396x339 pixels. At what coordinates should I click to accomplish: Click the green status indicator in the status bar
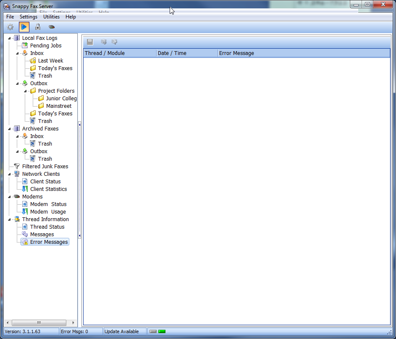click(162, 331)
